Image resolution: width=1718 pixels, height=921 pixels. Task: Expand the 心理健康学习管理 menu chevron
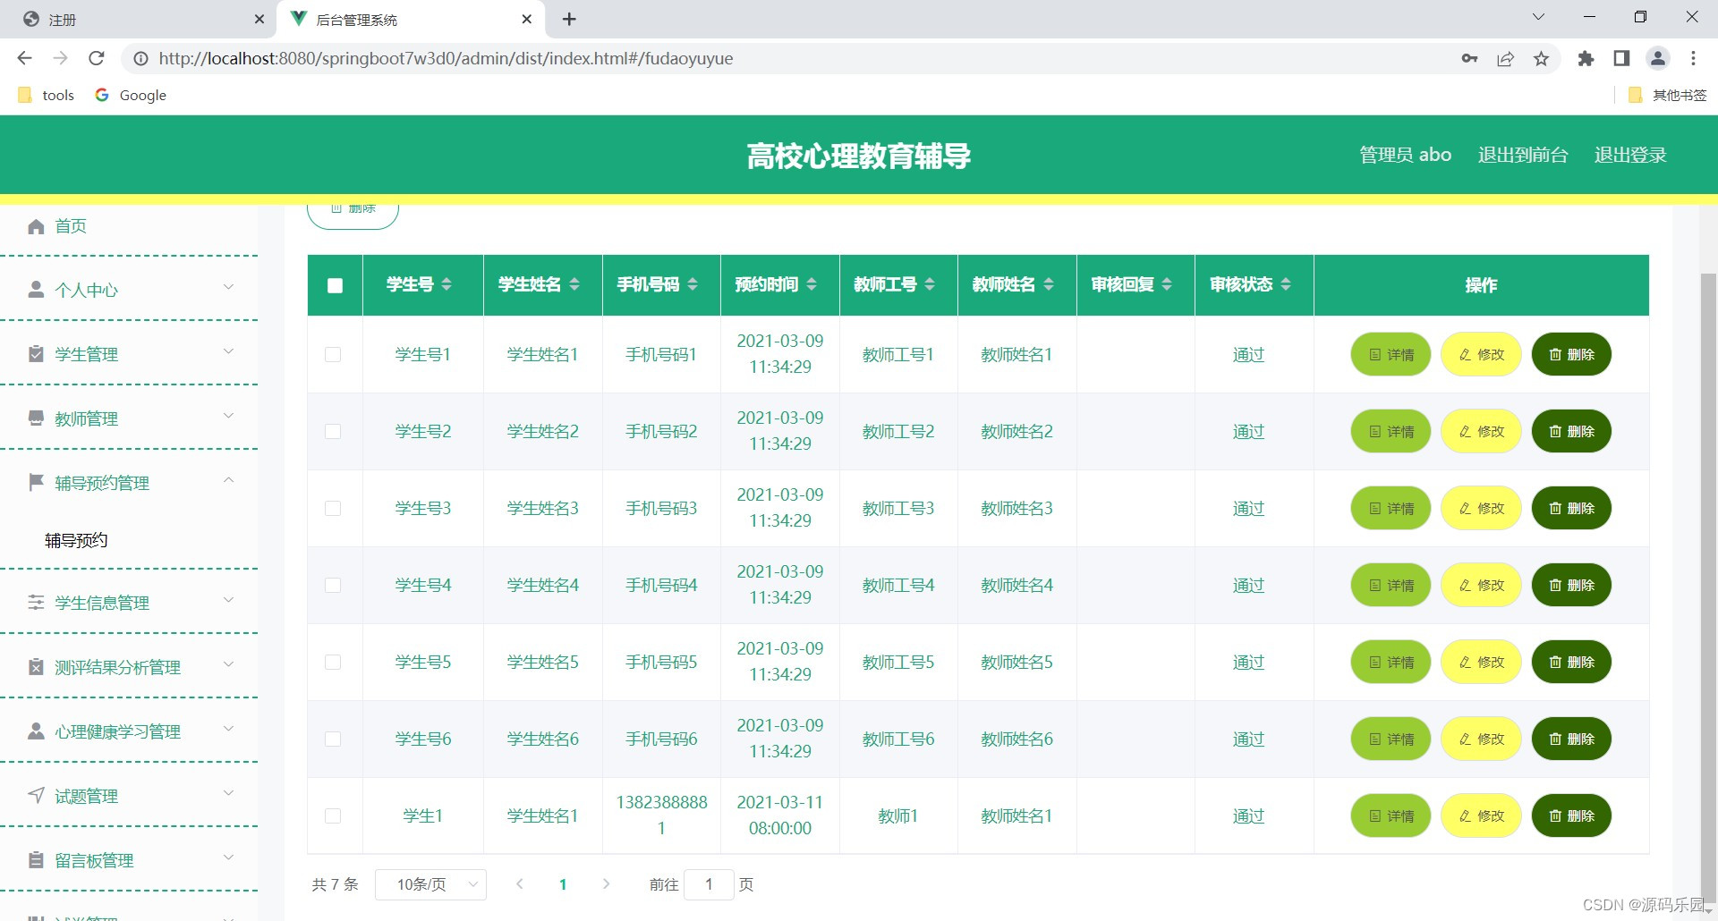(x=228, y=729)
